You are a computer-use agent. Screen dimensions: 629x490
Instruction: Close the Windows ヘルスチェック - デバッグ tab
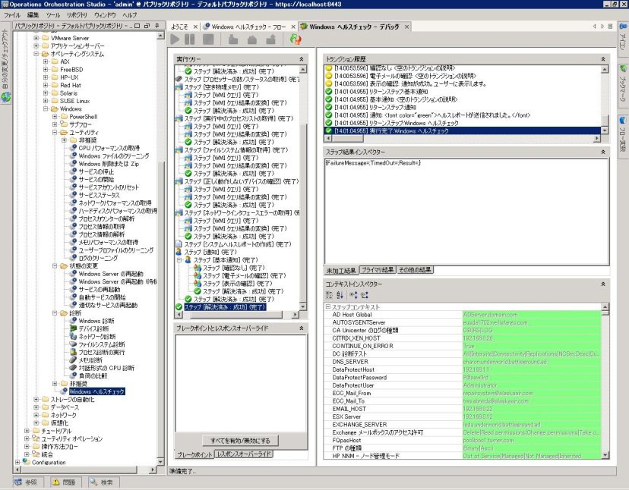click(406, 27)
